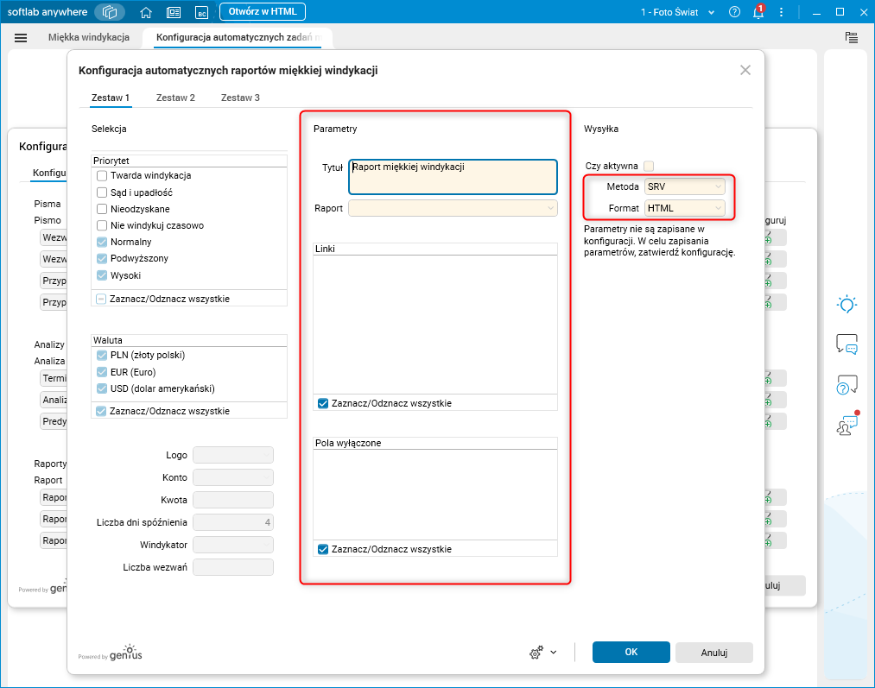Open the user support icon in sidebar

846,425
